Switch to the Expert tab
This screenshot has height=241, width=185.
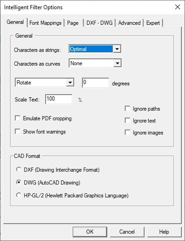tap(153, 23)
